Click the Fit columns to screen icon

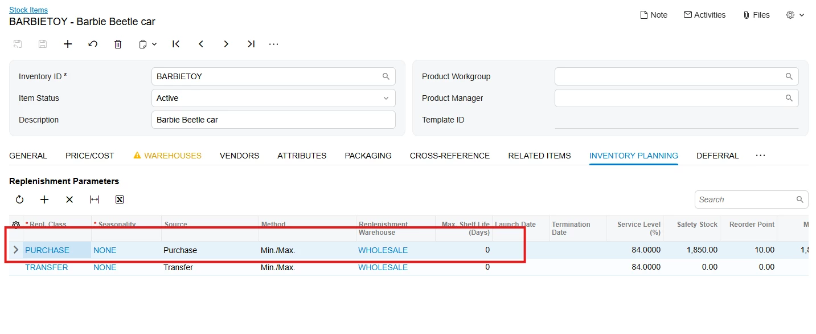[x=95, y=199]
